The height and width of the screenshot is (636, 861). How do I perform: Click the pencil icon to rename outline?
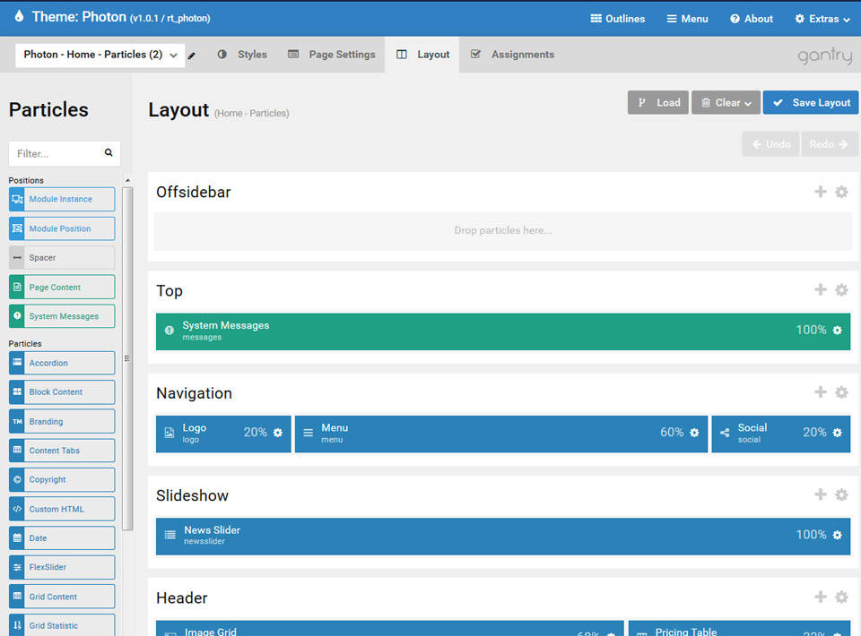191,56
